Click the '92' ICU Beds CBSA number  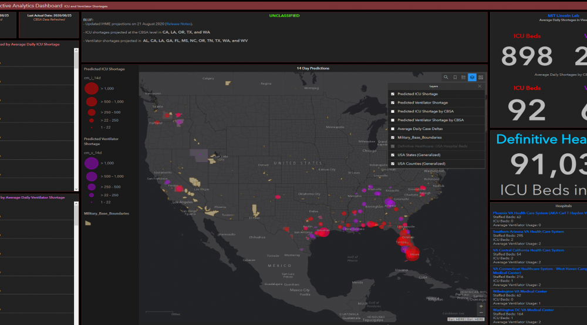click(527, 110)
